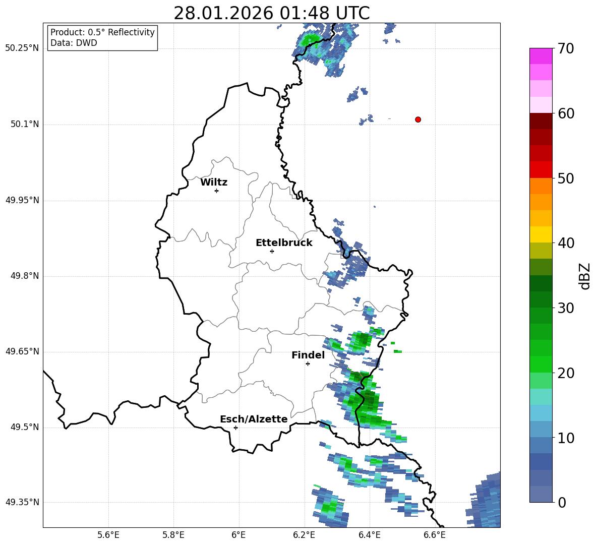
Task: Click the 49.35°N latitude label
Action: coord(22,502)
